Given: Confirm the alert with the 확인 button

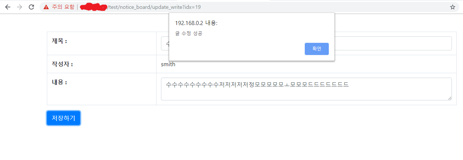Looking at the screenshot, I should (317, 49).
